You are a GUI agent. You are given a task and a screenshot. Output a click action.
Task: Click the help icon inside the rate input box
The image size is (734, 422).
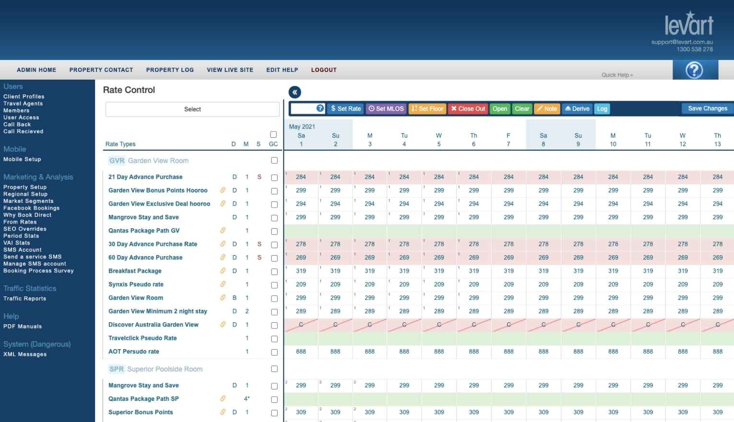pyautogui.click(x=320, y=108)
